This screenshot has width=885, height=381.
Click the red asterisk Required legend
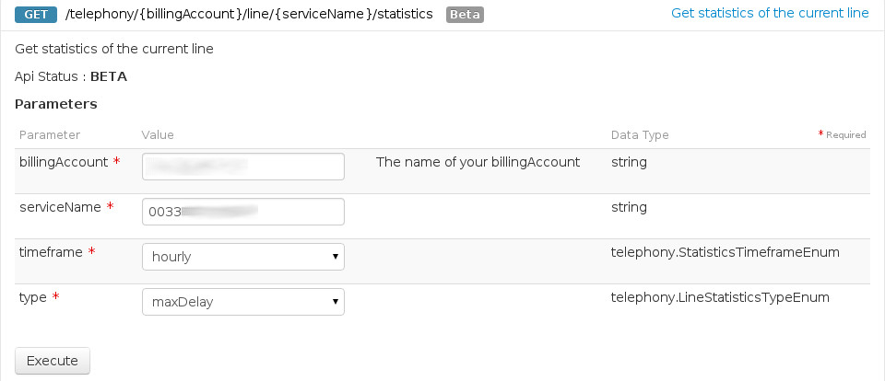pyautogui.click(x=842, y=135)
